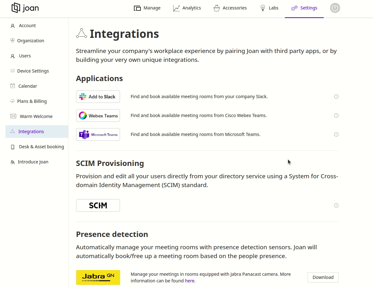This screenshot has height=289, width=373.
Task: Click the info icon on Slack row
Action: [336, 97]
